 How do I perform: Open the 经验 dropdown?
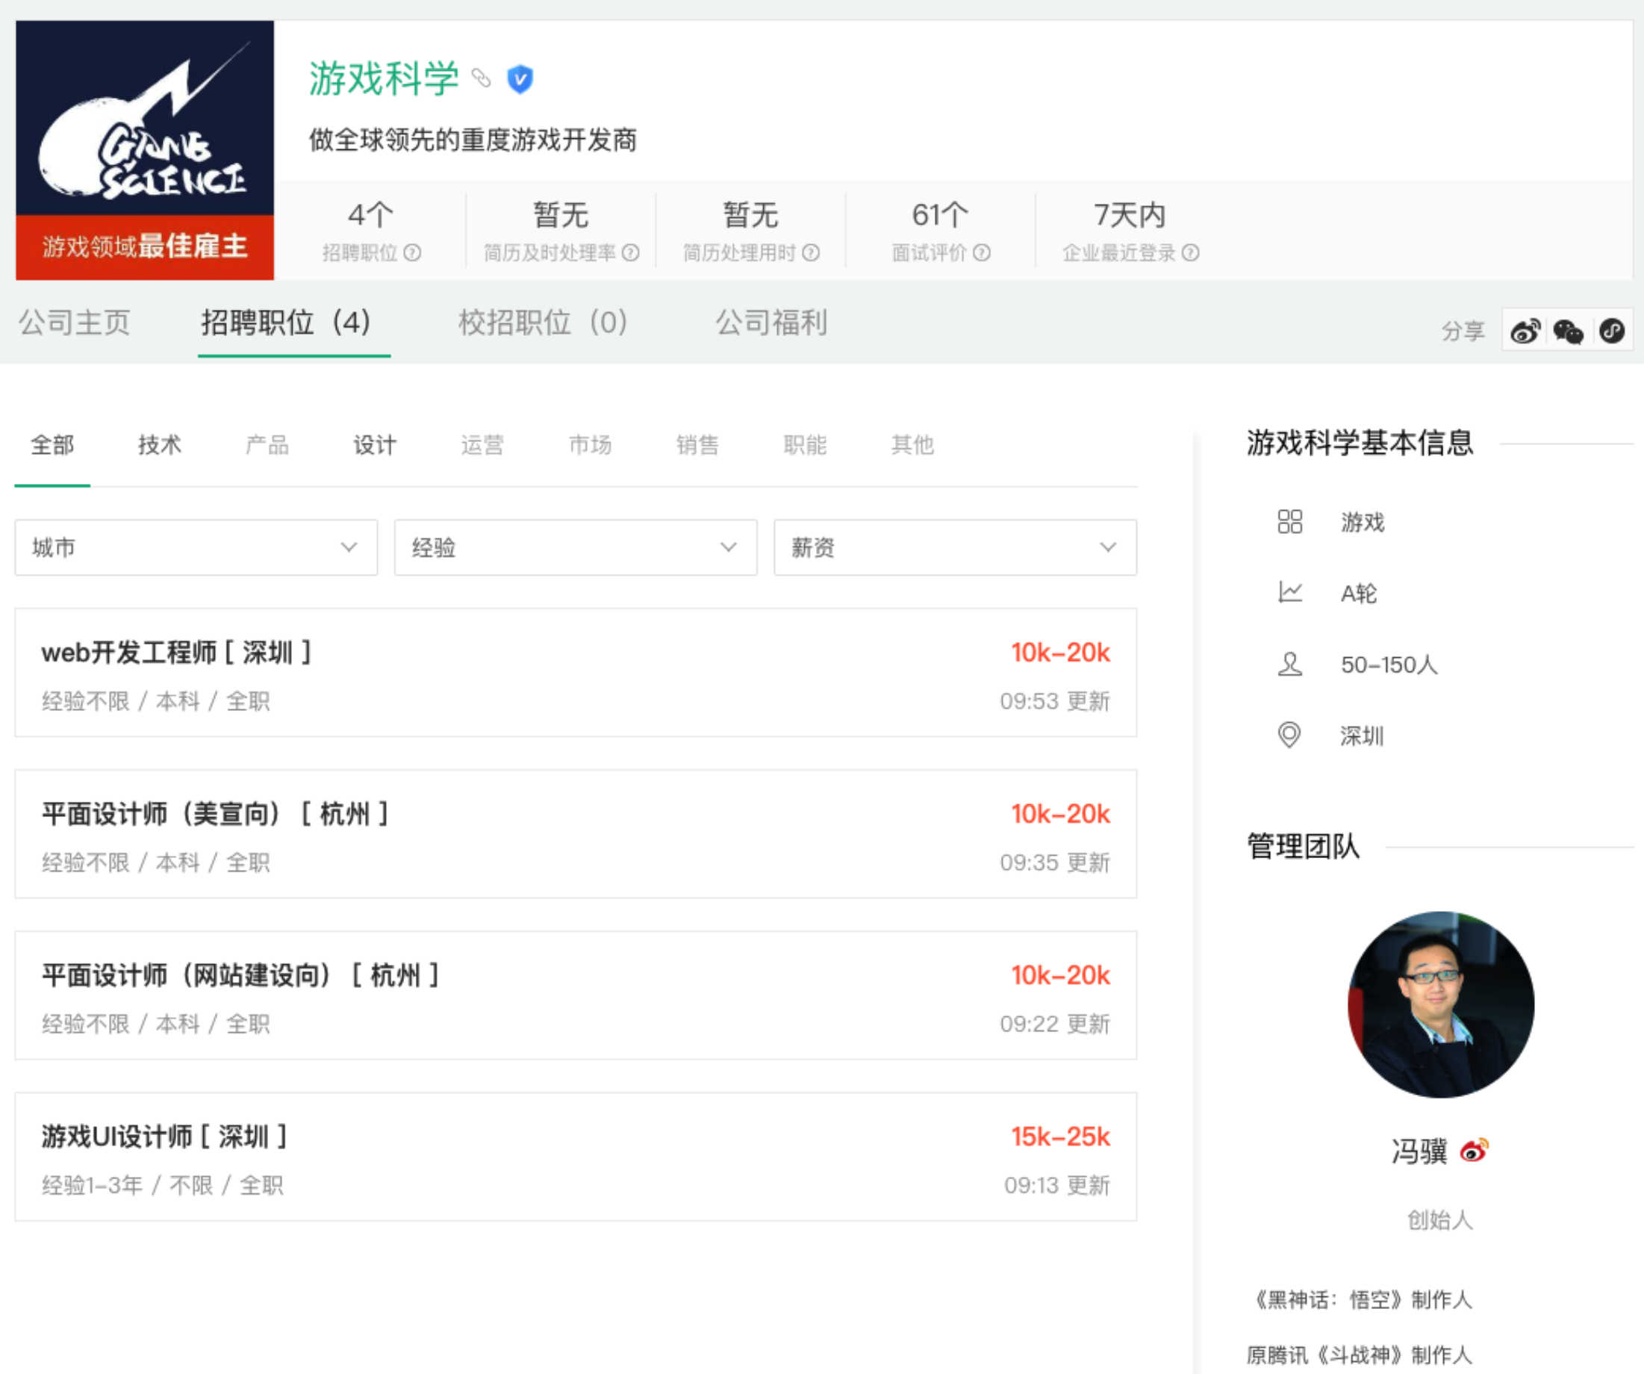click(576, 547)
